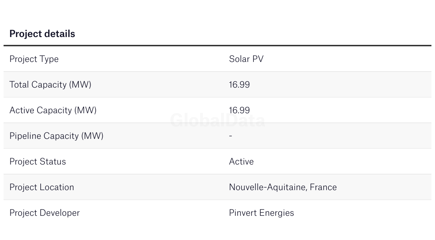Click the Project Developer label

[x=44, y=213]
